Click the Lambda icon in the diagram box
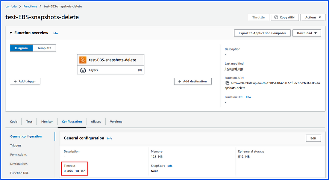 83,60
